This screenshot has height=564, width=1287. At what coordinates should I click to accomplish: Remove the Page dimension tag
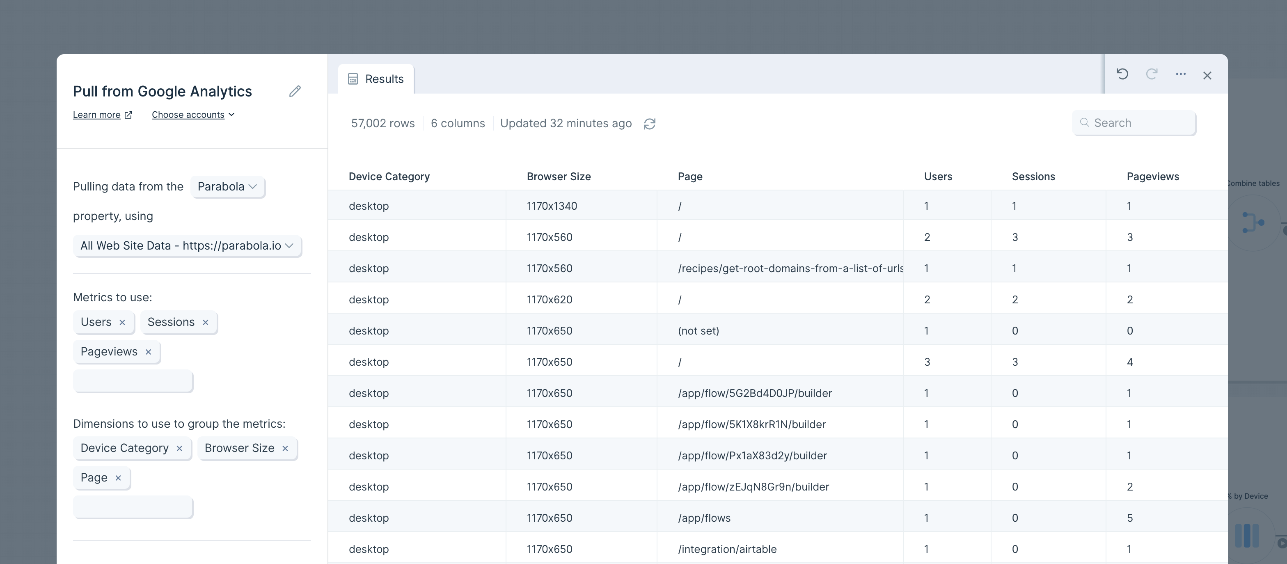tap(119, 478)
